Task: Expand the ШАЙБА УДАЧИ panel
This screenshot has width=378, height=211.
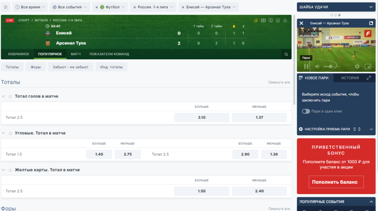Action: pyautogui.click(x=371, y=7)
